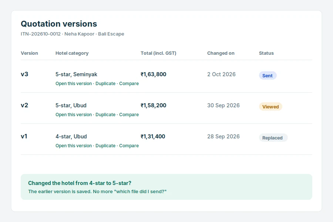Select the Hotel category column header

click(x=72, y=53)
